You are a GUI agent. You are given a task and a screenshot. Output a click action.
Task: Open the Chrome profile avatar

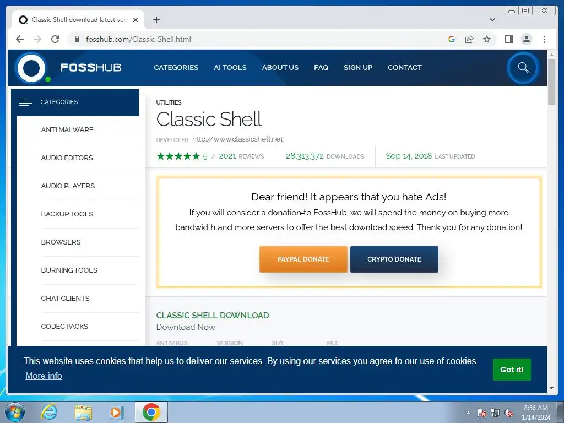tap(526, 39)
